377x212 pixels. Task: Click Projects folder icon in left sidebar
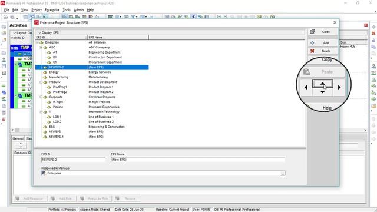point(4,53)
